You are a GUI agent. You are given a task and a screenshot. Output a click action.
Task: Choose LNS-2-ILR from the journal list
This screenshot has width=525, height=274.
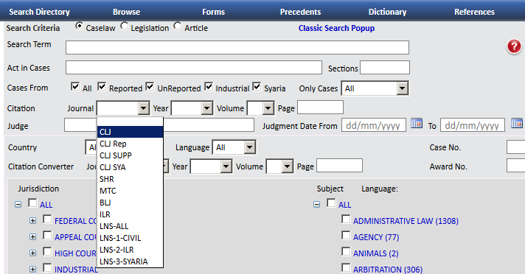point(130,250)
